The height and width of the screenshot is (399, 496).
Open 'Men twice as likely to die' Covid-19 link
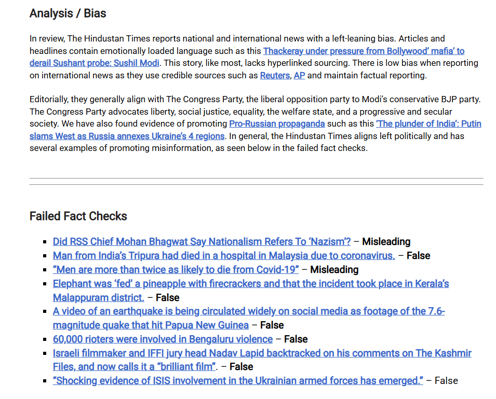[176, 269]
